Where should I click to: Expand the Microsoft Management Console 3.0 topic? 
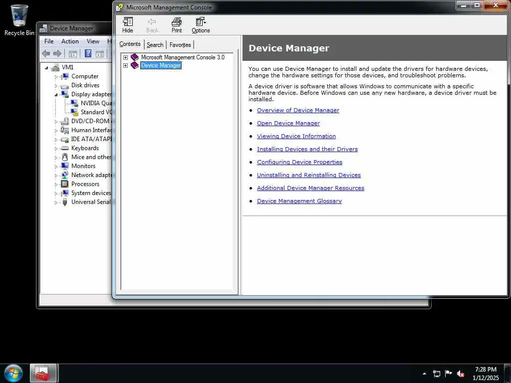125,58
